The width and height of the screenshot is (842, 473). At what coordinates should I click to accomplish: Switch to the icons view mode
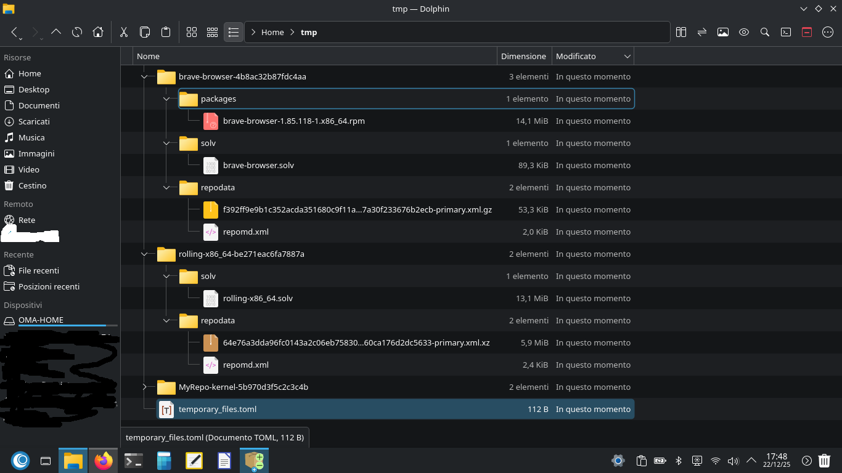coord(192,32)
